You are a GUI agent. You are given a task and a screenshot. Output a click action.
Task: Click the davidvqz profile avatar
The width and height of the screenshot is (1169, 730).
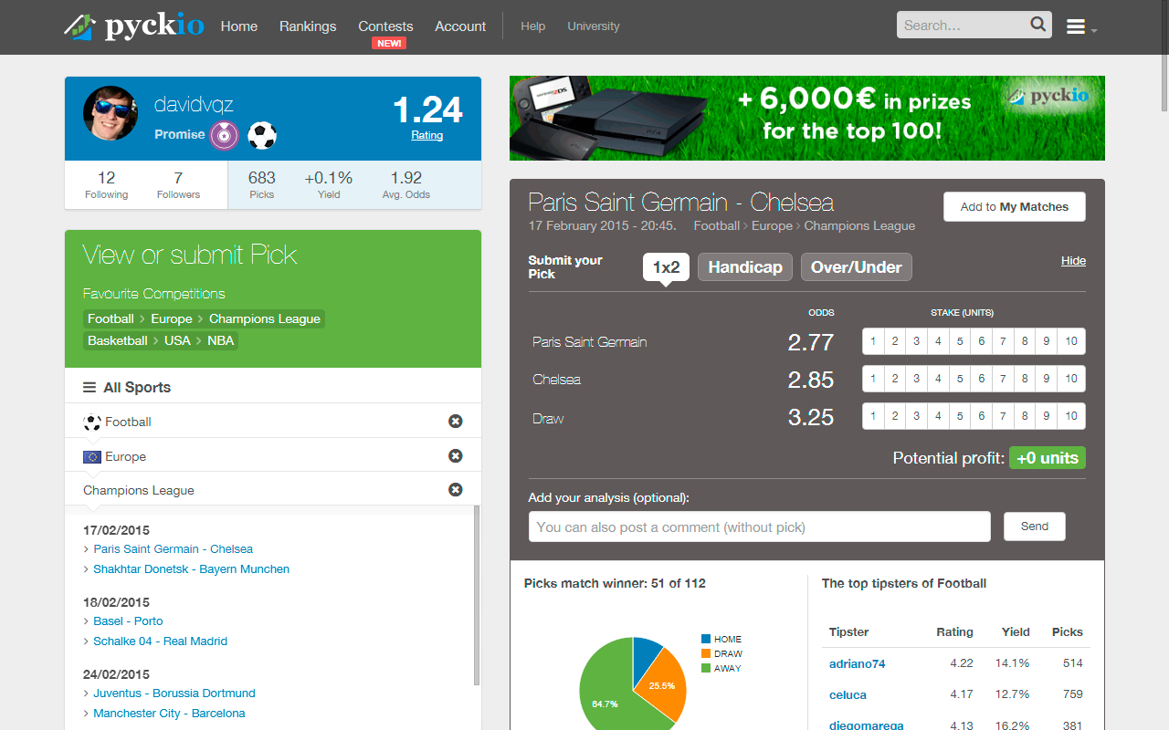(x=111, y=114)
